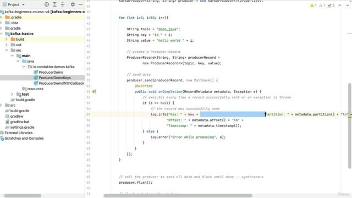Viewport: 352px width, 198px height.
Task: Collapse the io.conduktor.demos.kafka package arrow
Action: [x=23, y=67]
